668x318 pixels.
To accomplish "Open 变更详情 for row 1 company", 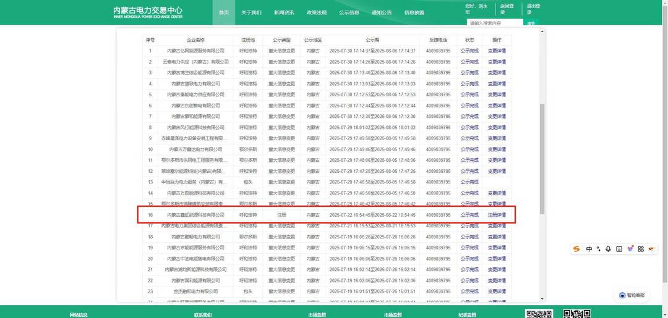I will coord(497,51).
